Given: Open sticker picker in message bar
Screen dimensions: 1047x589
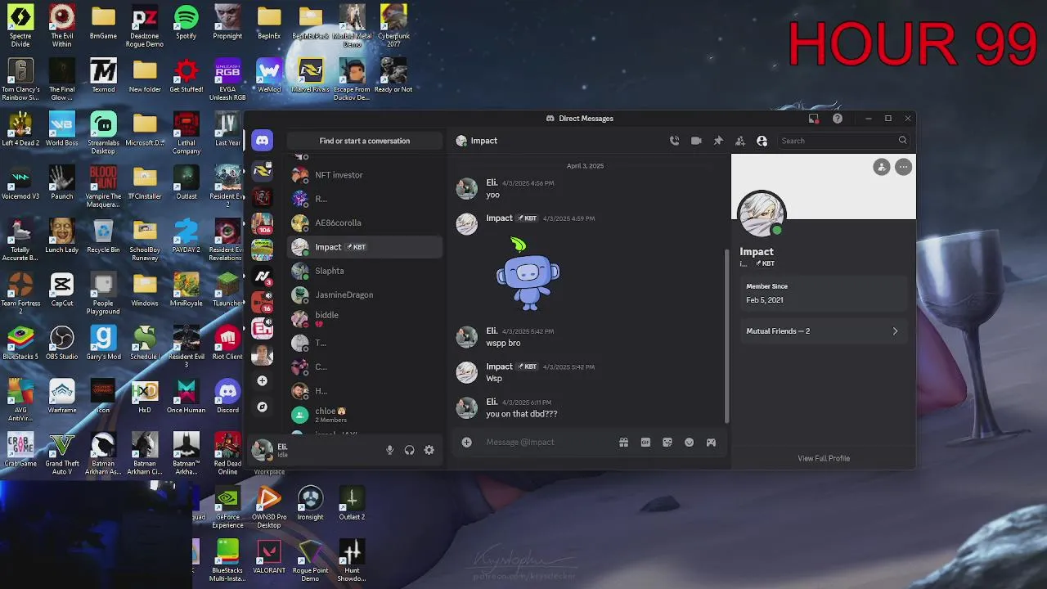Looking at the screenshot, I should [667, 443].
